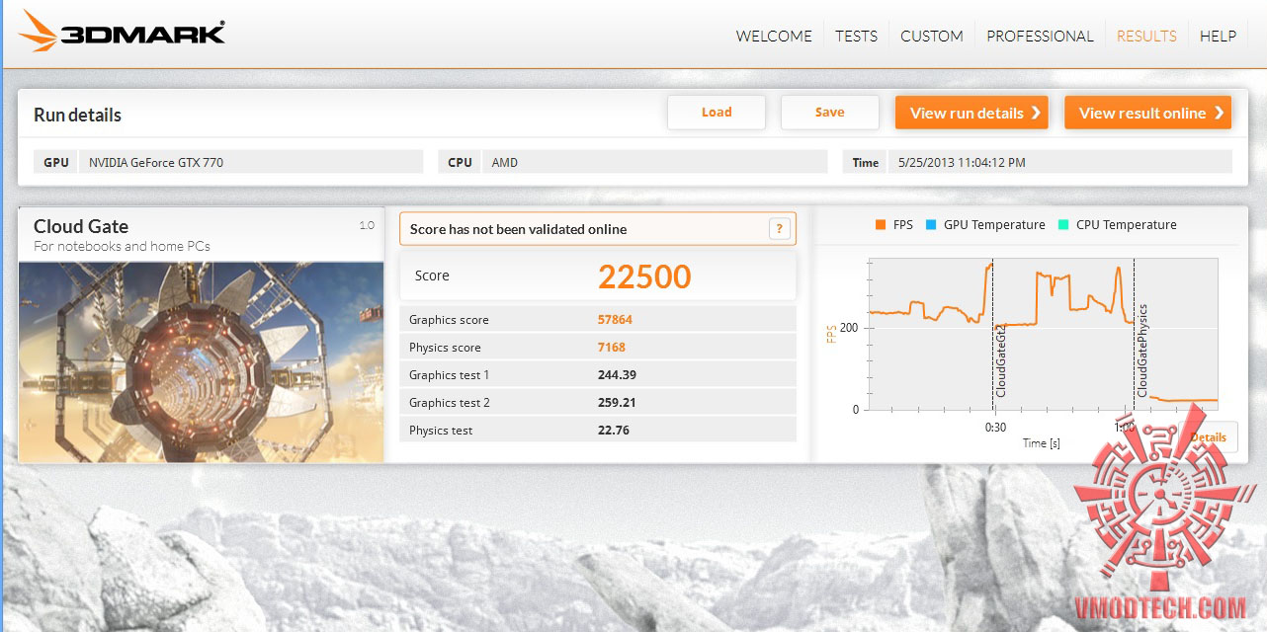
Task: Click the CPU Temperature legend label
Action: point(1127,225)
